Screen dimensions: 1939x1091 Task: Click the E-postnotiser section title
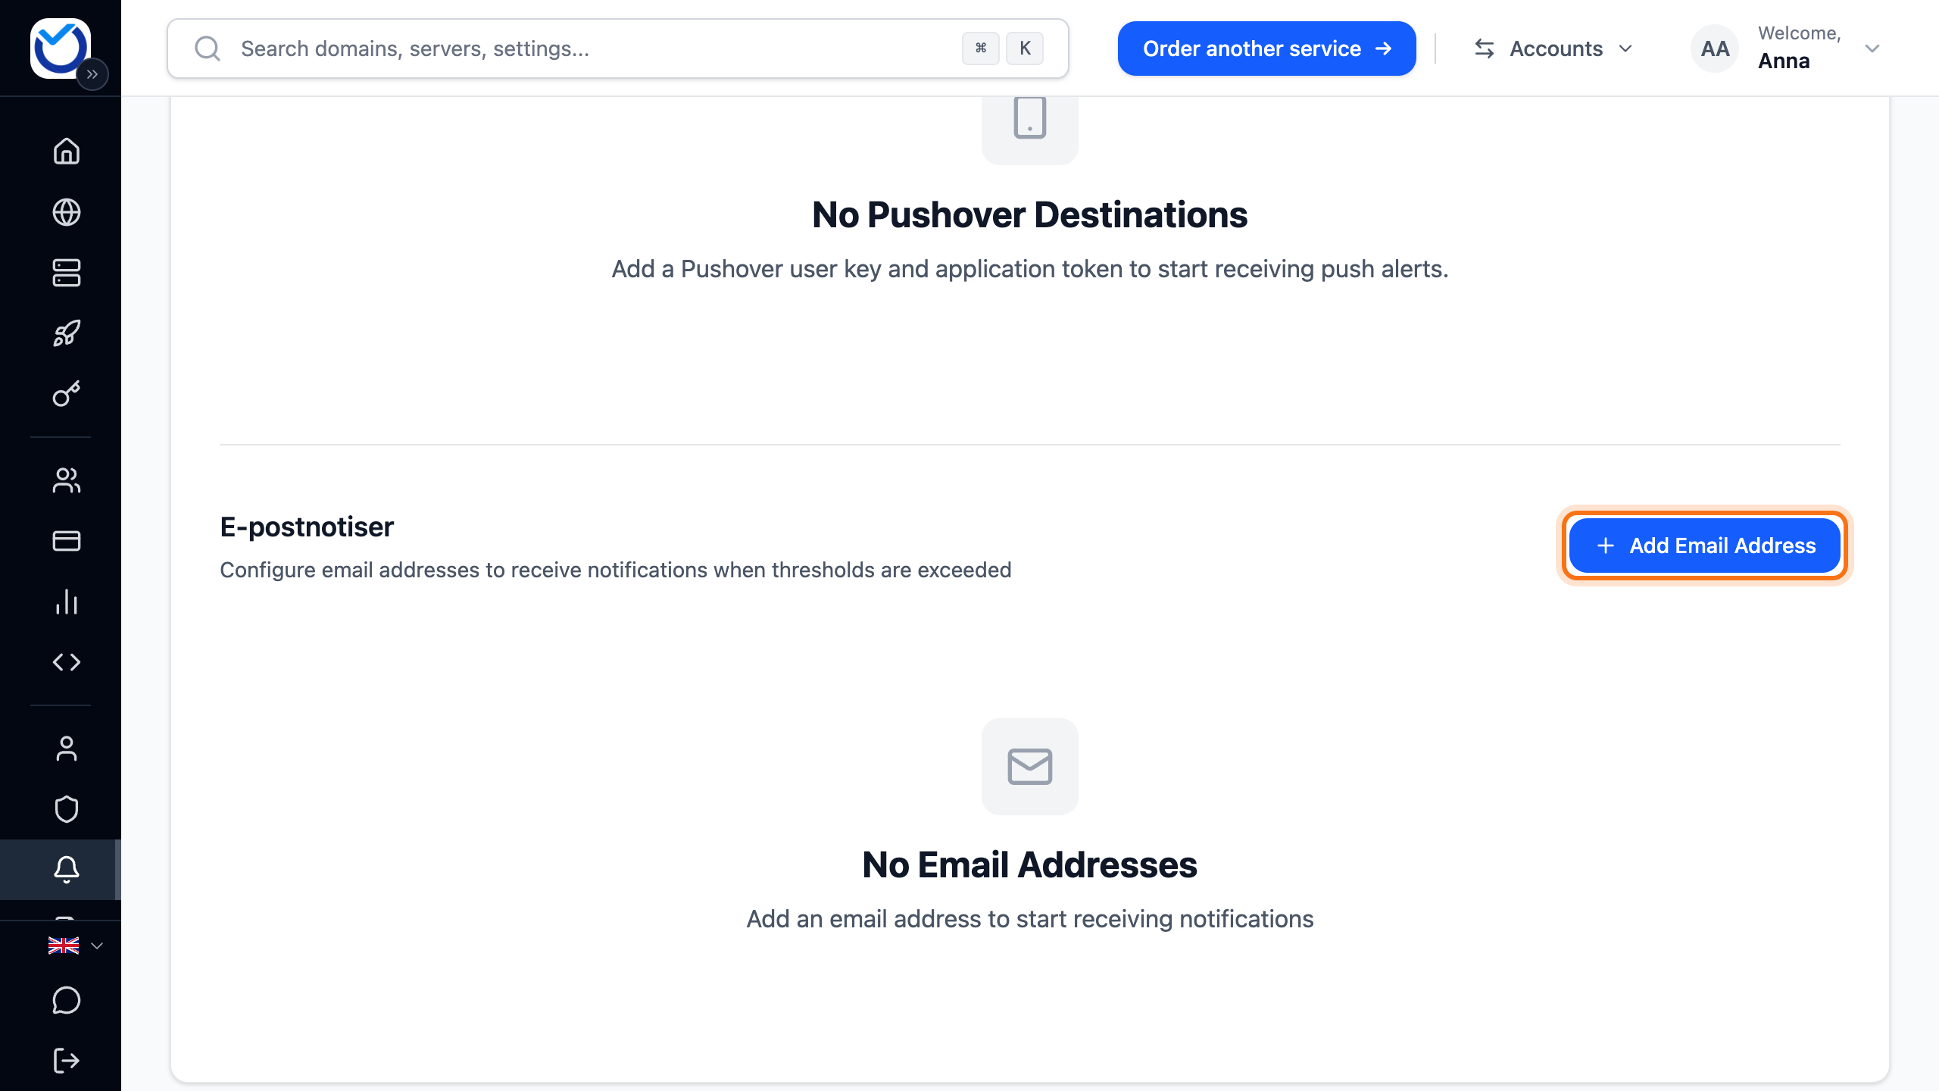[x=307, y=527]
